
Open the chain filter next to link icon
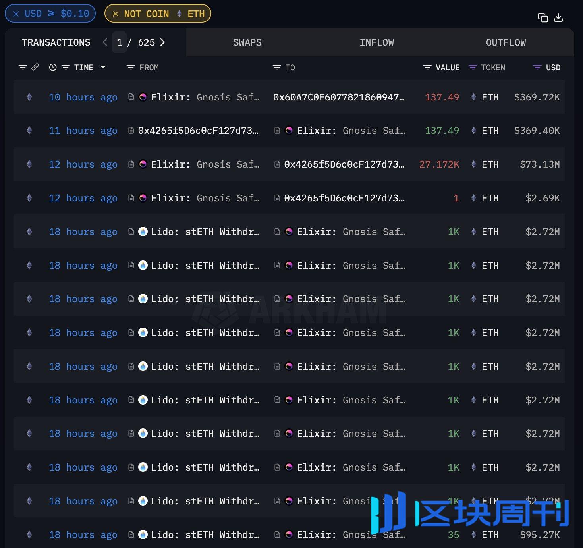pyautogui.click(x=23, y=68)
